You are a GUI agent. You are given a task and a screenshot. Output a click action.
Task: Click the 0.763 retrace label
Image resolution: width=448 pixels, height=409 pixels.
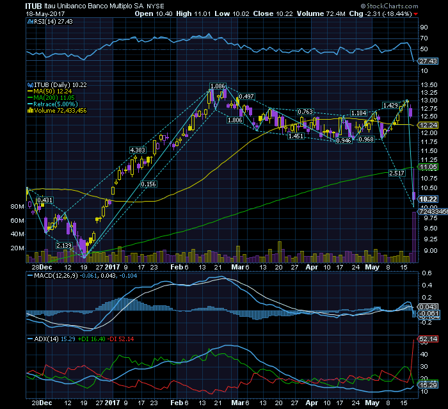coord(305,112)
